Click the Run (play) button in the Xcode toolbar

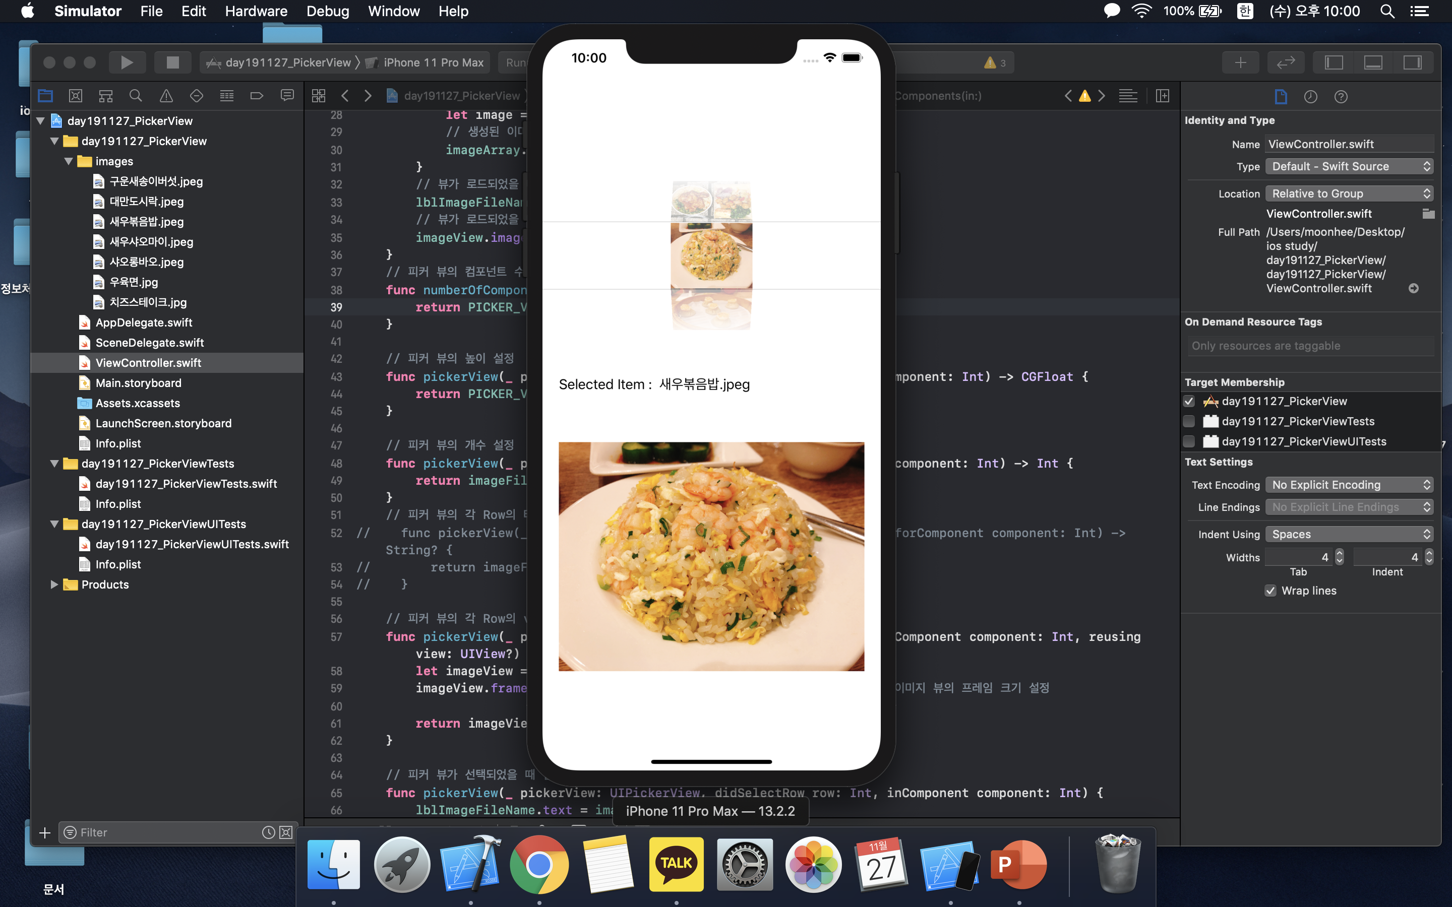click(x=127, y=62)
